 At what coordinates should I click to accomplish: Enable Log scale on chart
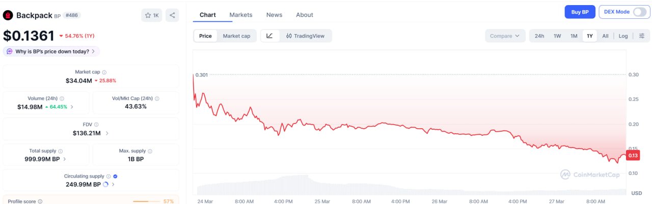click(x=623, y=36)
